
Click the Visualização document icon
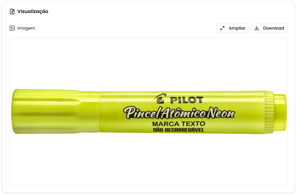coord(12,12)
